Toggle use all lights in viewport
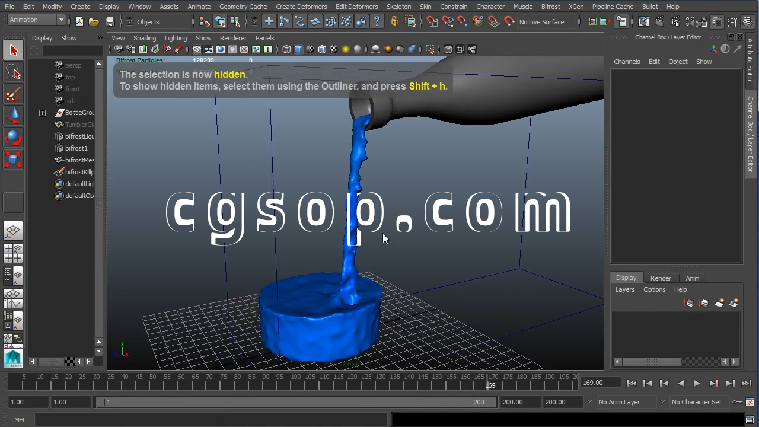The height and width of the screenshot is (427, 759). [x=346, y=49]
